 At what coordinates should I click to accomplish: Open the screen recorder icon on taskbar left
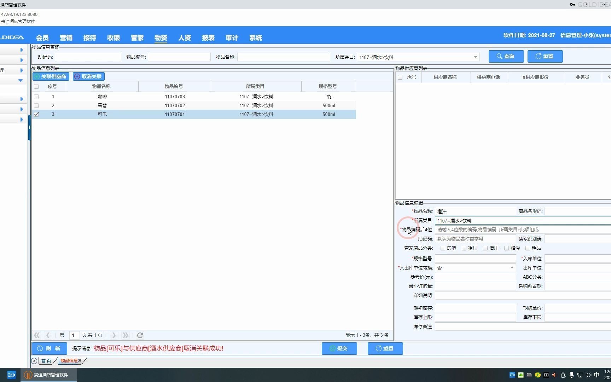[12, 375]
